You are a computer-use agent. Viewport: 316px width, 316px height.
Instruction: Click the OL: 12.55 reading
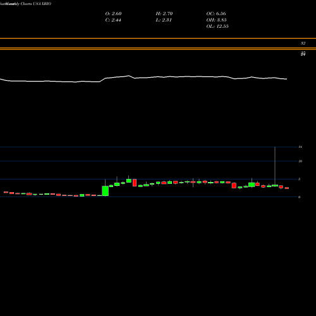[217, 26]
